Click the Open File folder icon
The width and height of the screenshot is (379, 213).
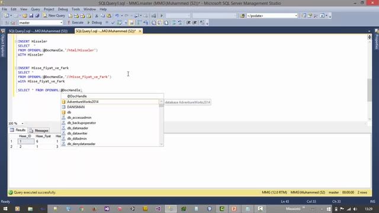(25, 16)
